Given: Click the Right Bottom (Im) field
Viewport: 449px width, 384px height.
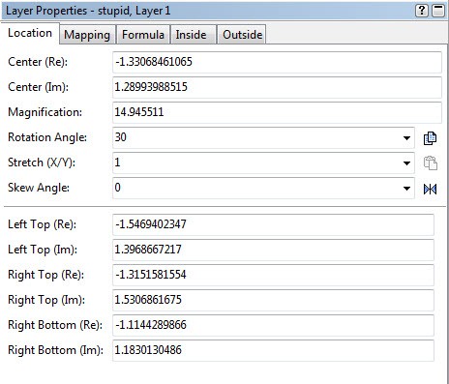Looking at the screenshot, I should pyautogui.click(x=273, y=350).
